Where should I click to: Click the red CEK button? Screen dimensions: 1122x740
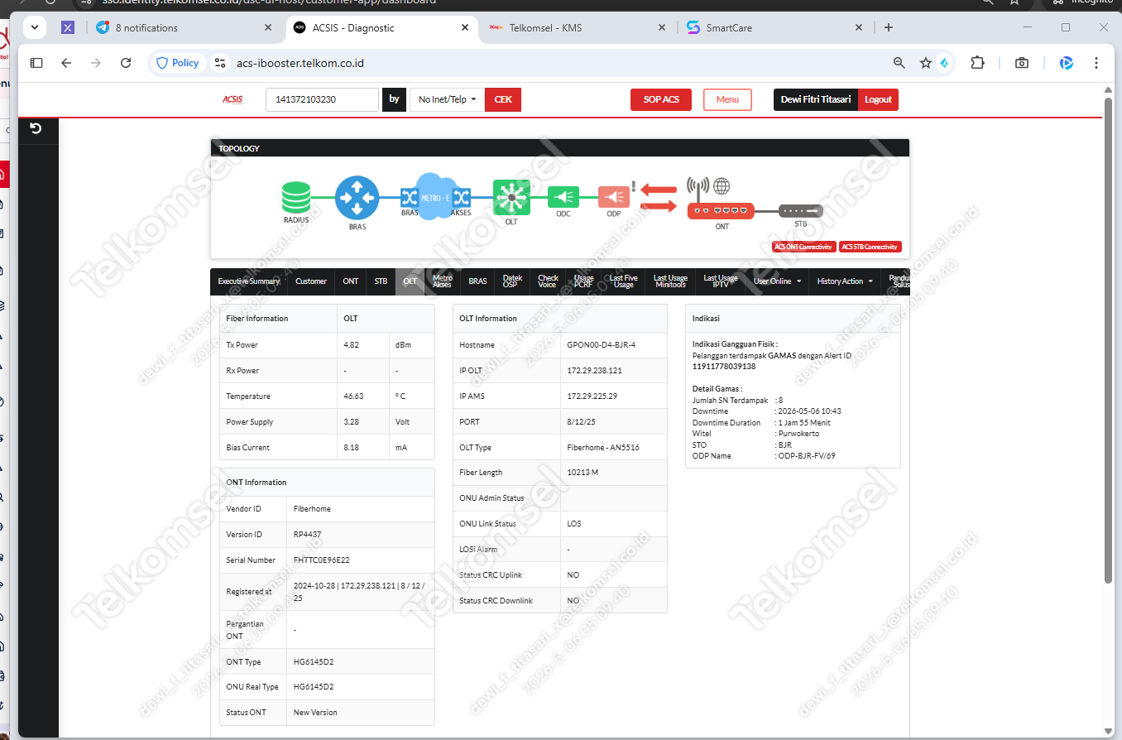(503, 99)
